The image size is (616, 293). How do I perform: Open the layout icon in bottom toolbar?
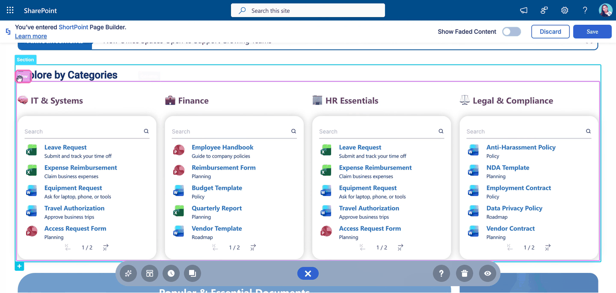[x=150, y=273]
